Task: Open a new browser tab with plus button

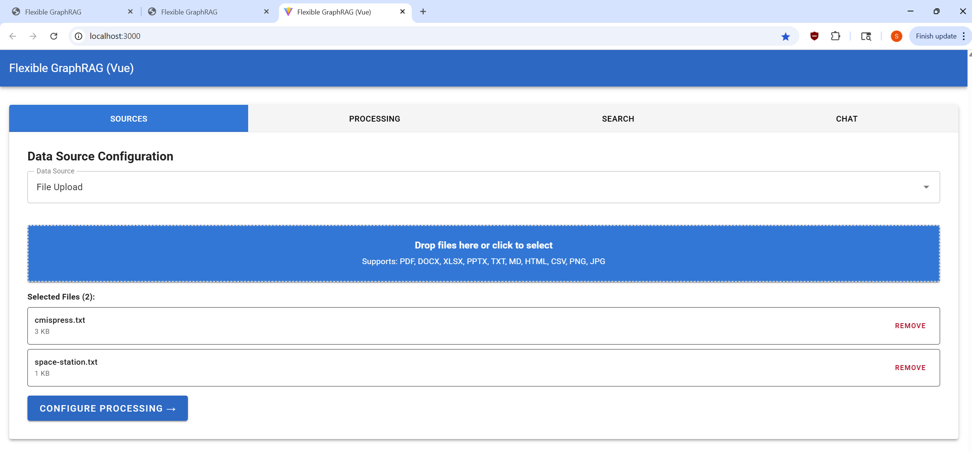Action: click(423, 11)
